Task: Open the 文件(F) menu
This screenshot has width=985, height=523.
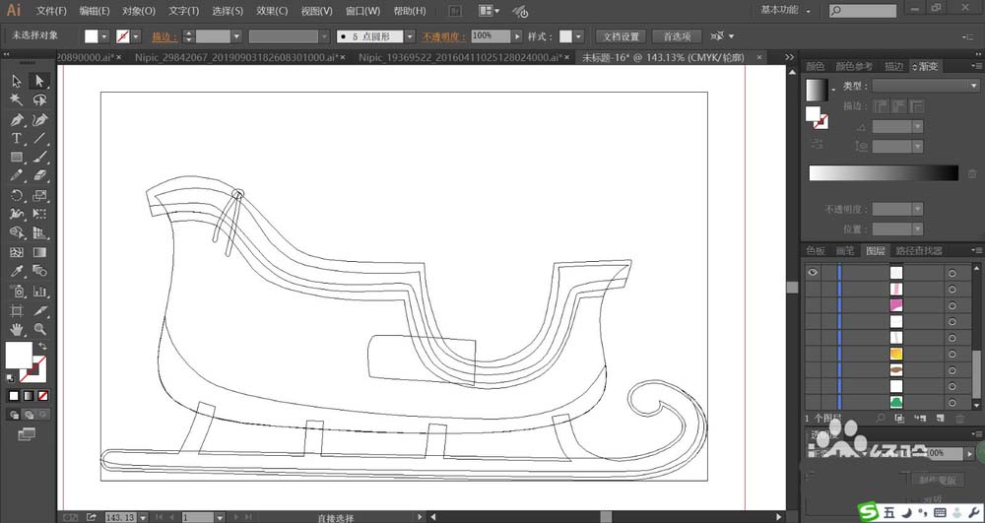Action: [51, 11]
